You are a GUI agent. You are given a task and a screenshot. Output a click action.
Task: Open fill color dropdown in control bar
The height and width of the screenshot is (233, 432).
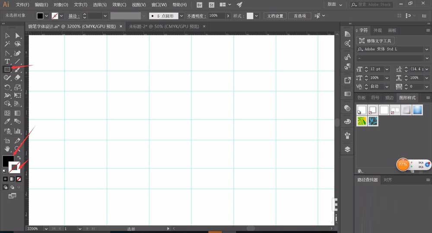[47, 16]
